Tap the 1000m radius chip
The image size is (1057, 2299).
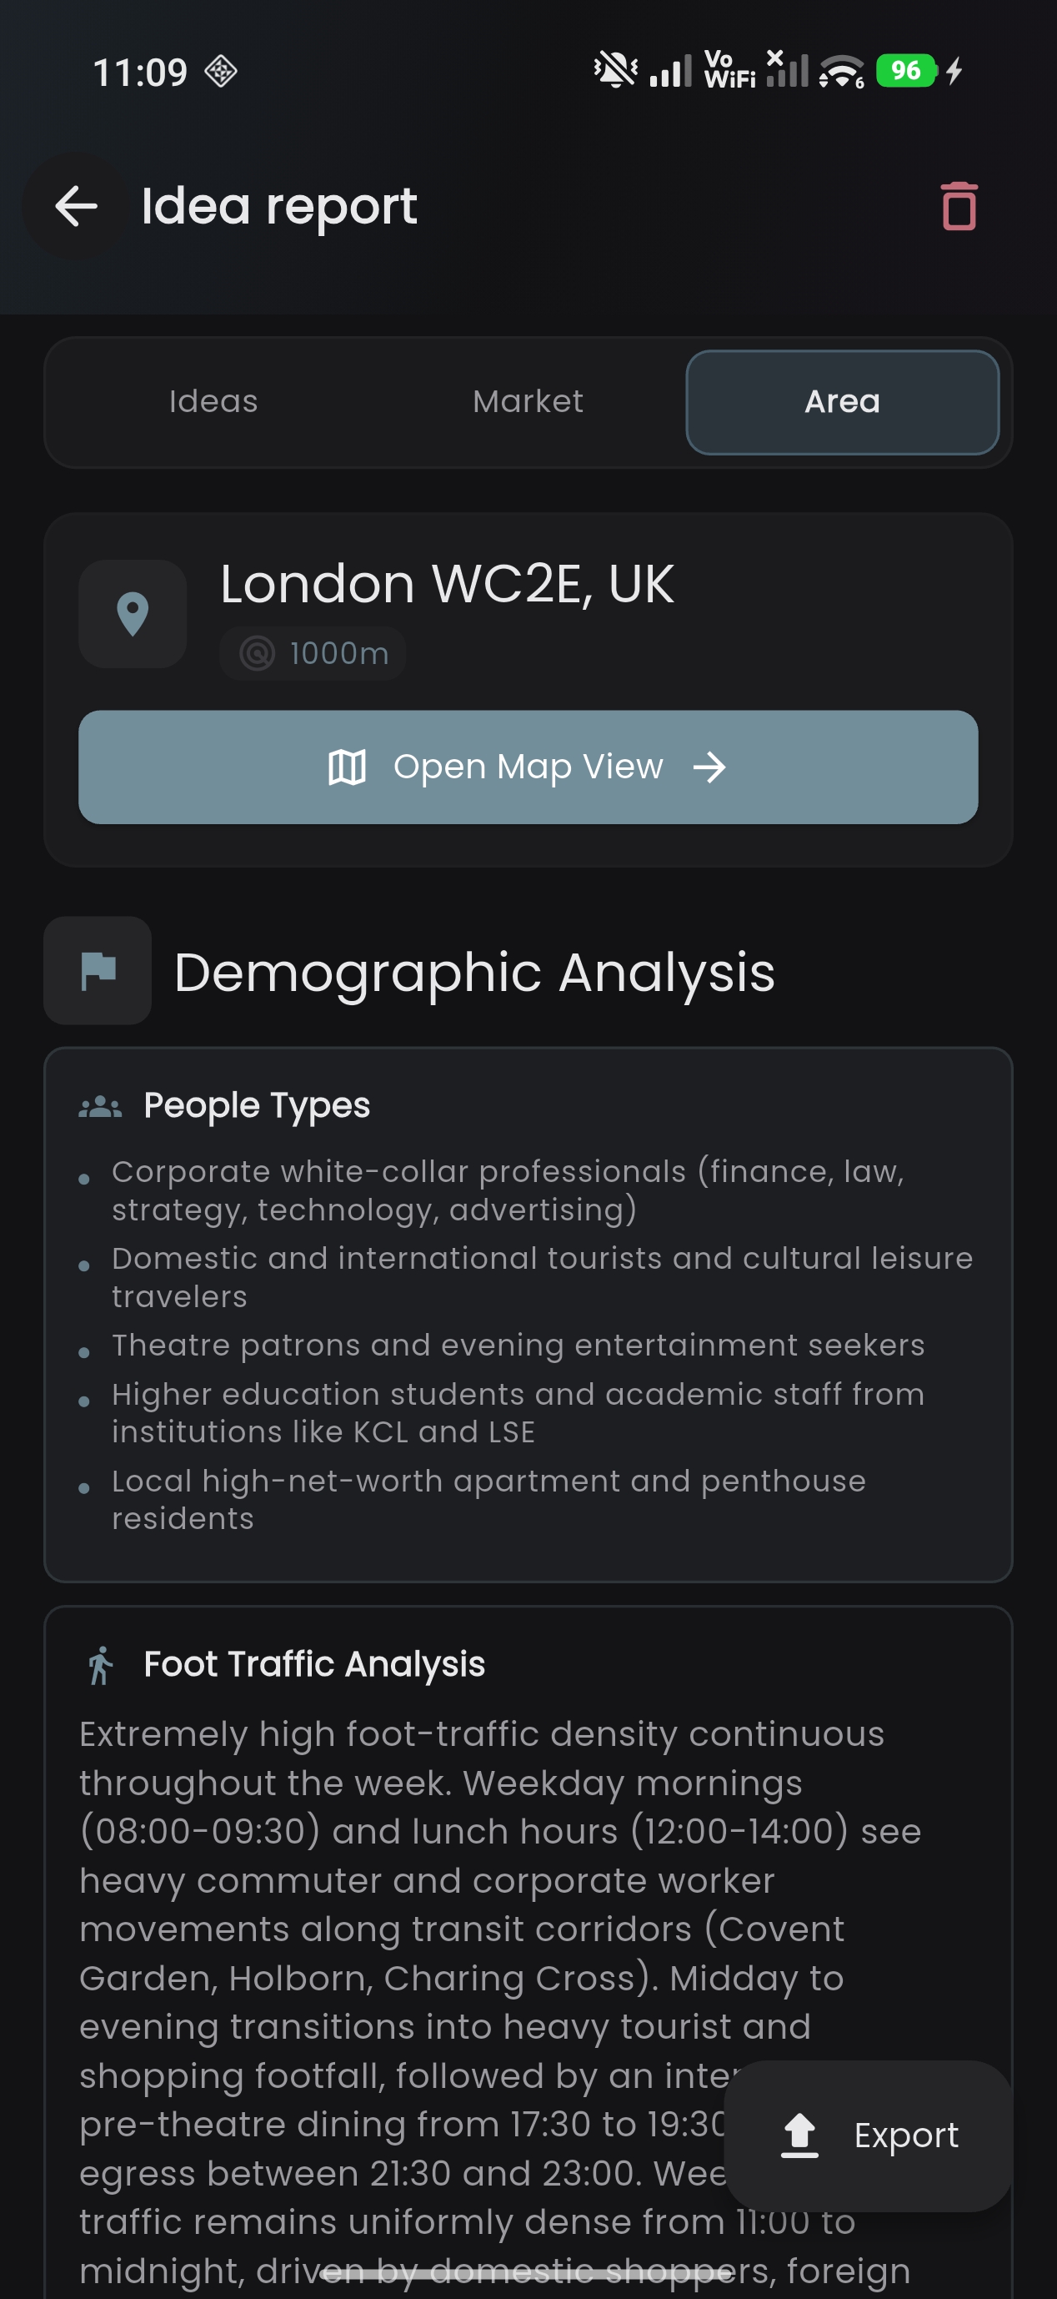pos(313,653)
